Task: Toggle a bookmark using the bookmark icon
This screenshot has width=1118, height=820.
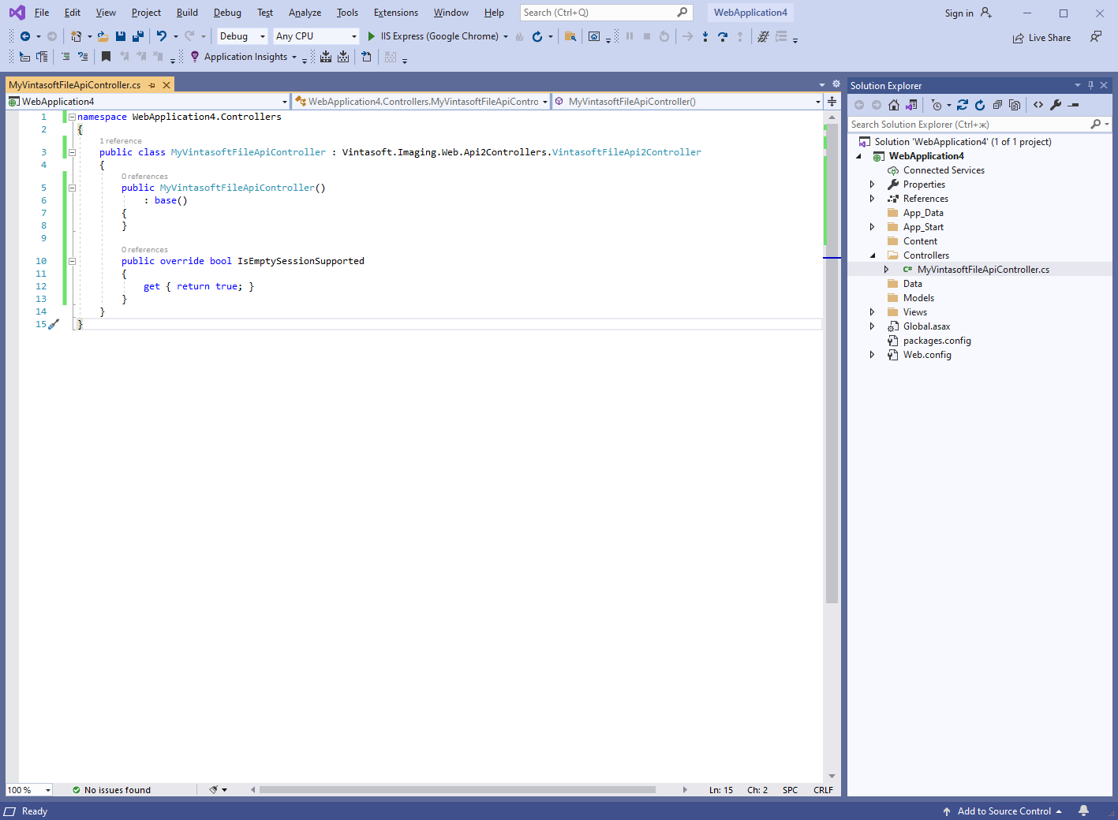Action: pyautogui.click(x=106, y=57)
